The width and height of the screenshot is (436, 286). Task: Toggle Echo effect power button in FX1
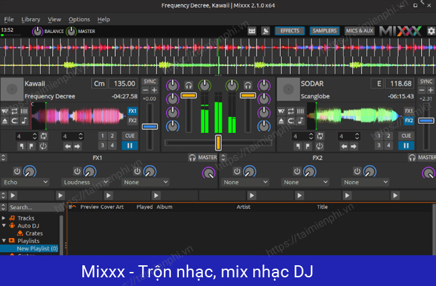[17, 171]
